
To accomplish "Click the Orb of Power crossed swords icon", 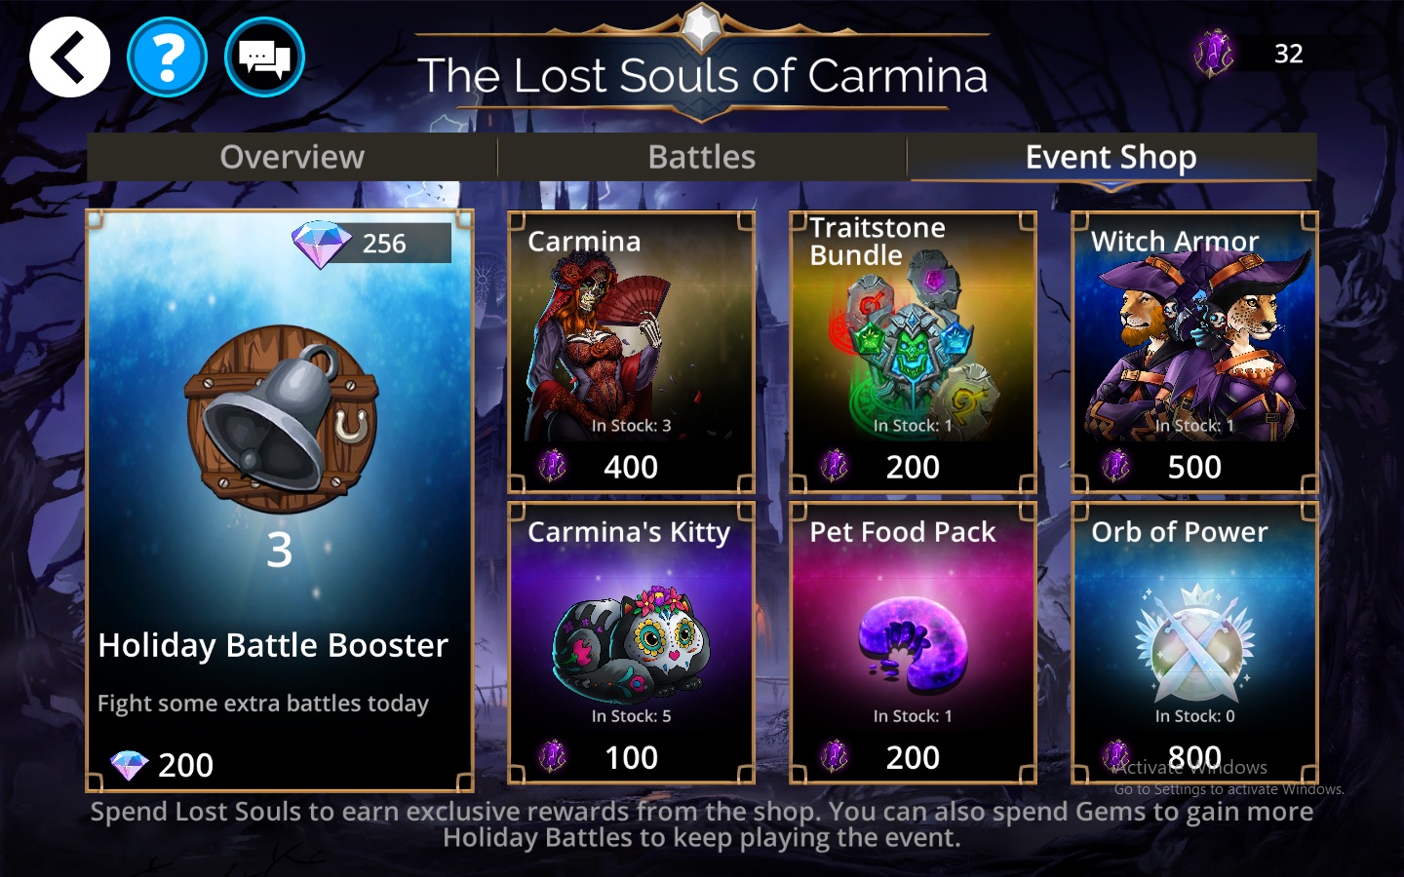I will [1194, 643].
